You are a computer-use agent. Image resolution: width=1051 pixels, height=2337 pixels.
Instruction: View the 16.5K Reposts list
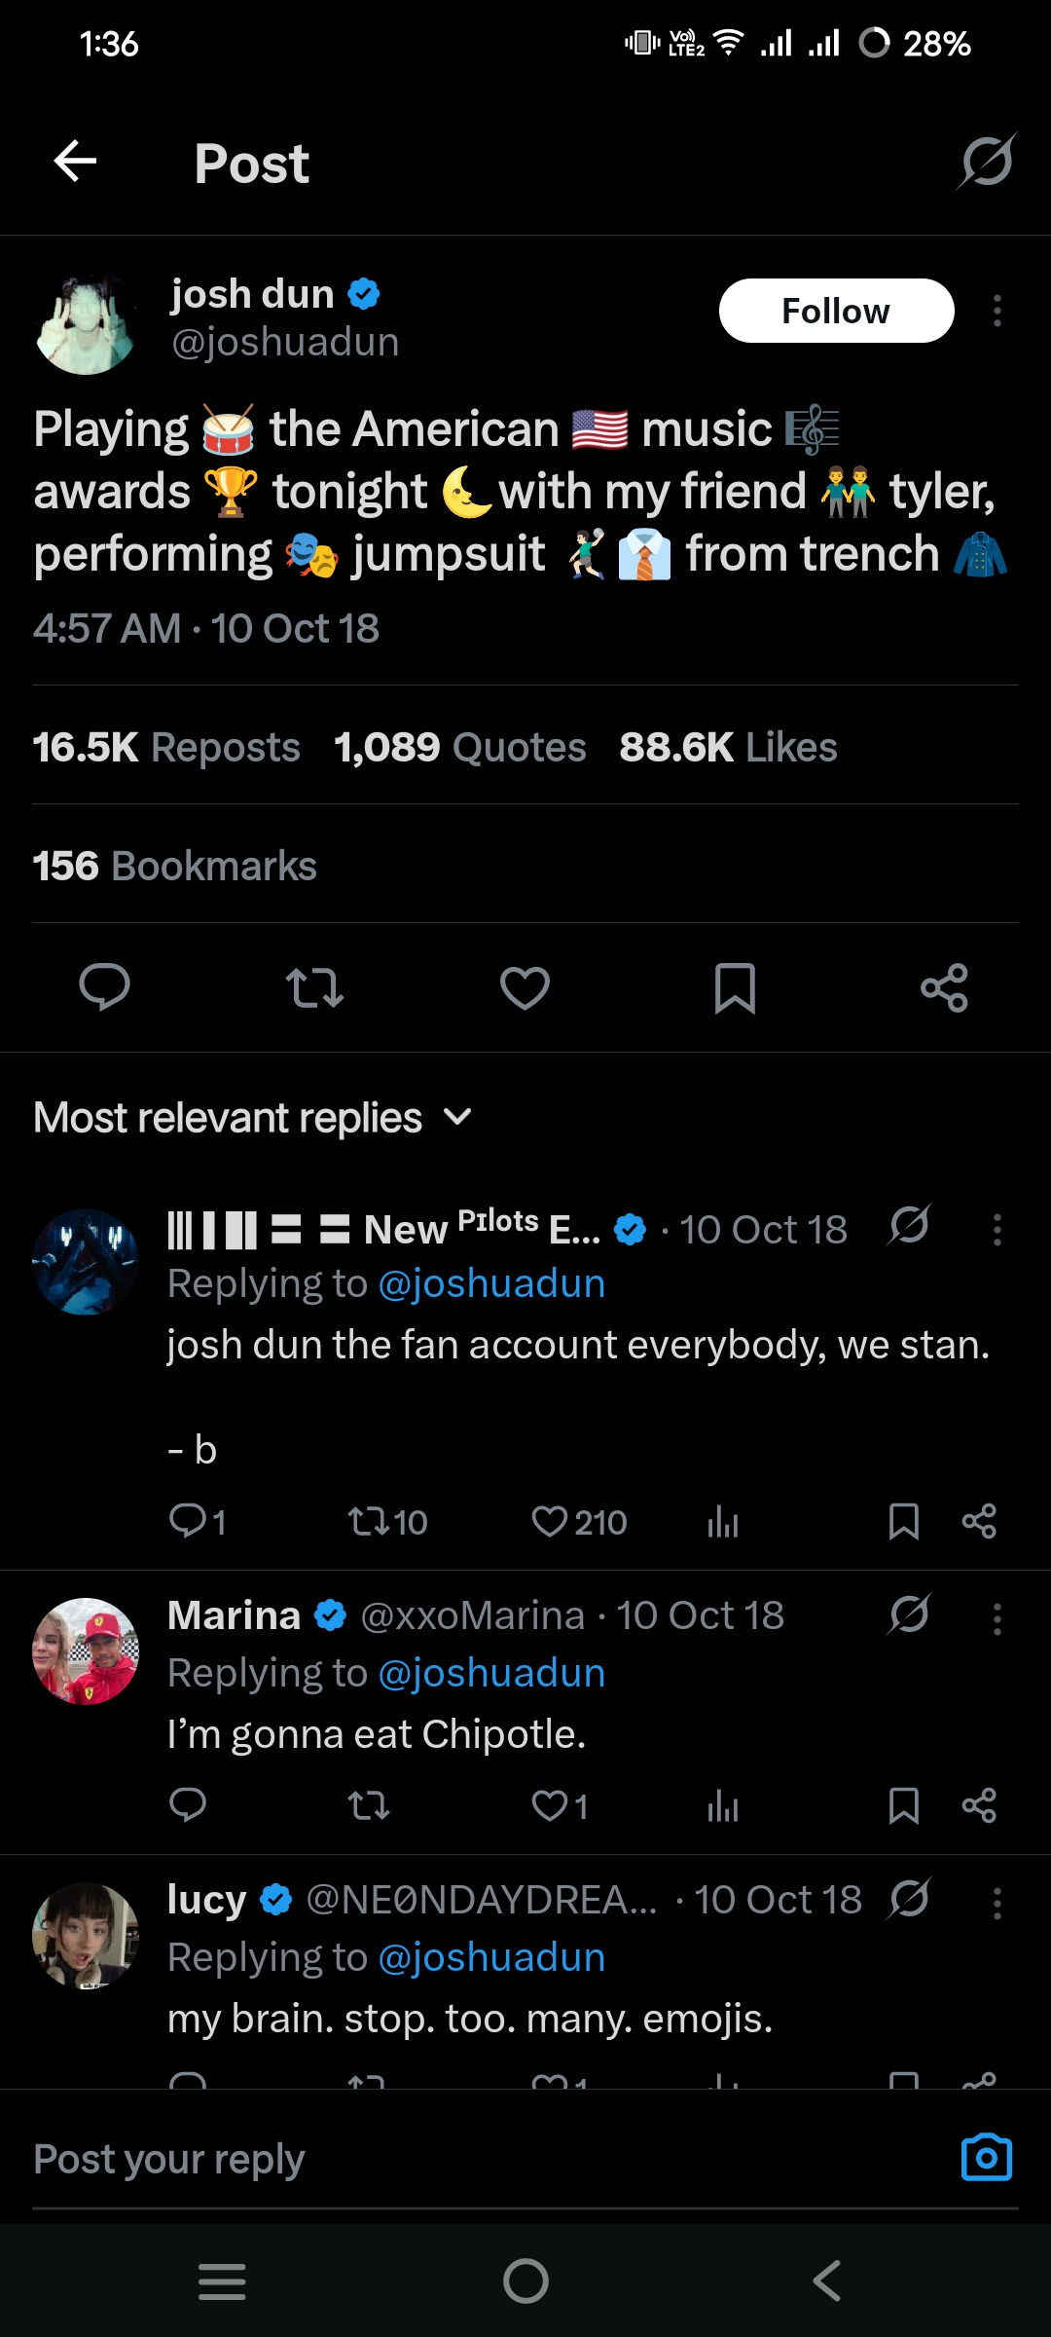(166, 748)
